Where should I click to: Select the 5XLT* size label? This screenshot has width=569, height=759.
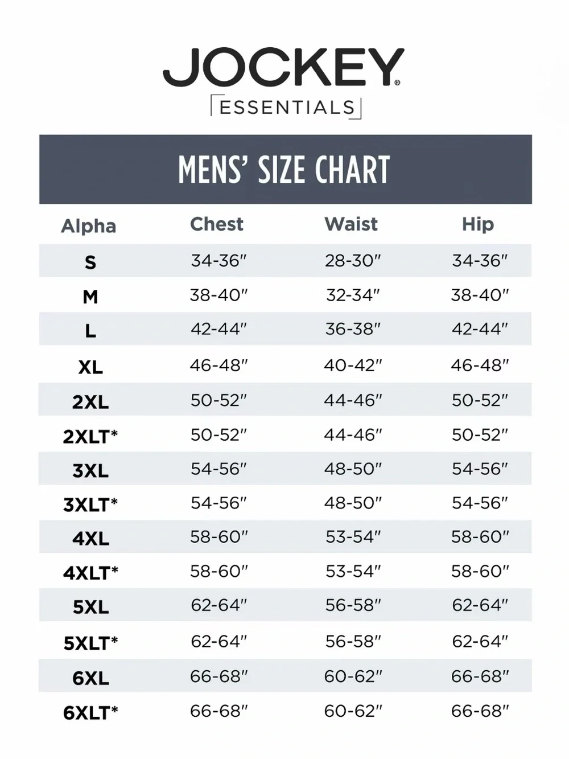[x=90, y=643]
